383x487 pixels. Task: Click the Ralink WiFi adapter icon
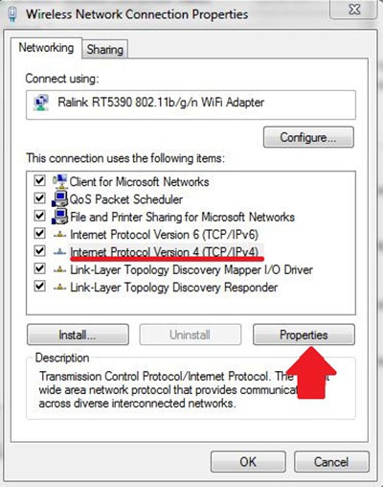[41, 103]
